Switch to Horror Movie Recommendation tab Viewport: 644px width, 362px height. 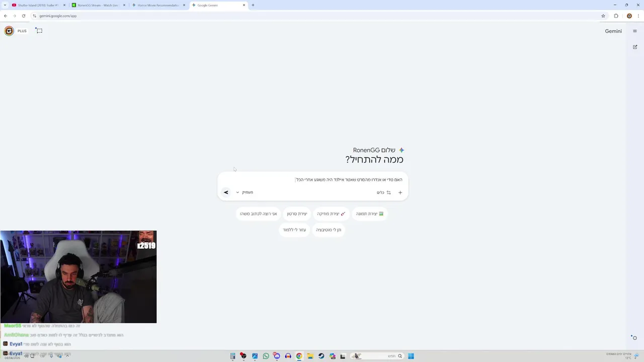click(158, 5)
